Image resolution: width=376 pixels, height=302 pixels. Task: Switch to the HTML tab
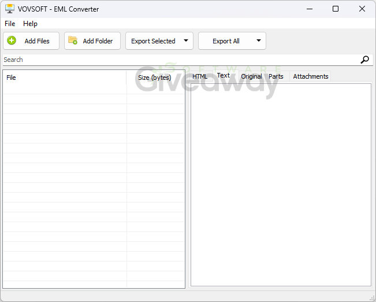pos(200,76)
